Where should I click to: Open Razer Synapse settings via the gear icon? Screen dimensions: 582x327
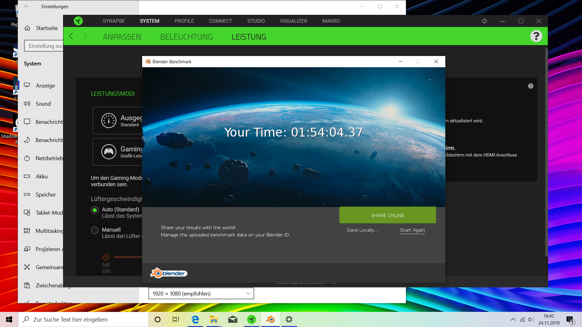[x=484, y=21]
